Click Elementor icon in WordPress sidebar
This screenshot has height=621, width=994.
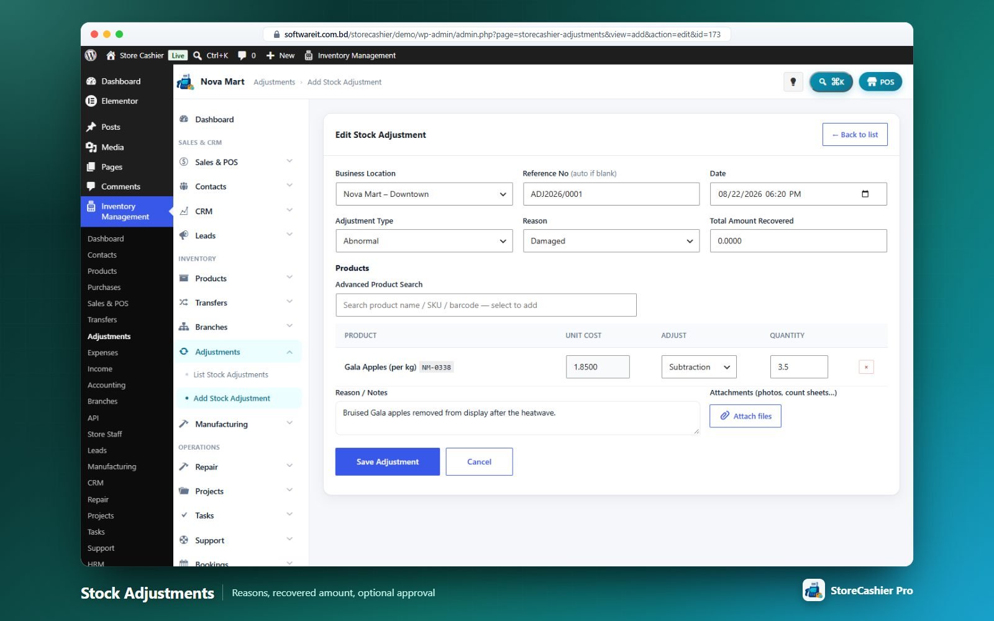click(91, 101)
